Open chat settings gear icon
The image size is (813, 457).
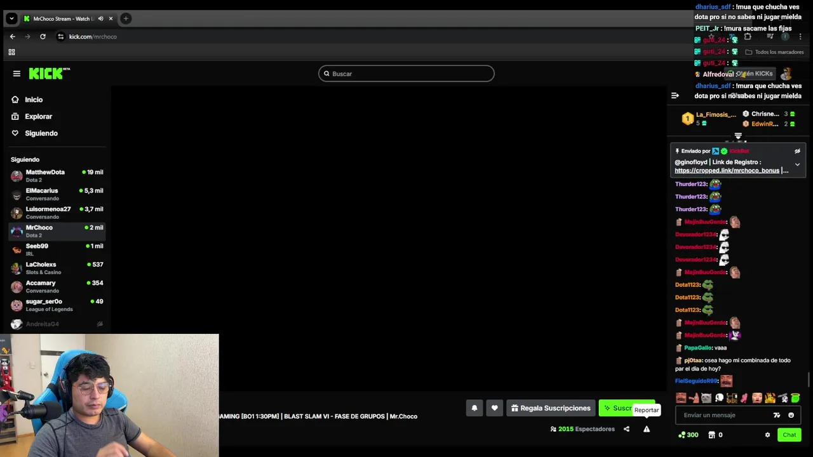(767, 435)
